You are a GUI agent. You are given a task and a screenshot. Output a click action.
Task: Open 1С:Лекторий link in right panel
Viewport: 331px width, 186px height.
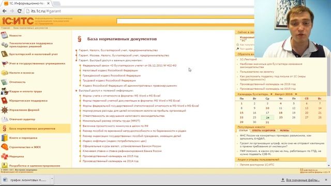pos(248,59)
